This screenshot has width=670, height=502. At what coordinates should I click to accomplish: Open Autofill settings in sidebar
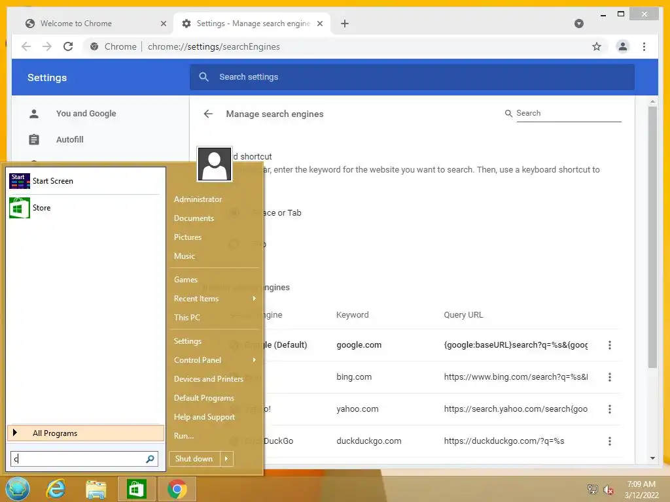pos(69,140)
